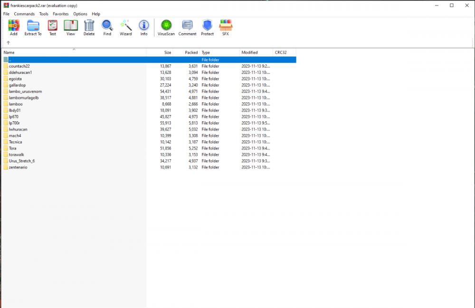Launch the Wizard wand icon
Viewport: 475px width, 308px height.
(126, 27)
